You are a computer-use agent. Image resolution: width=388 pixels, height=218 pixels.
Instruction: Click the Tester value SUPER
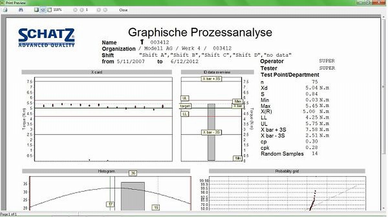tap(327, 68)
